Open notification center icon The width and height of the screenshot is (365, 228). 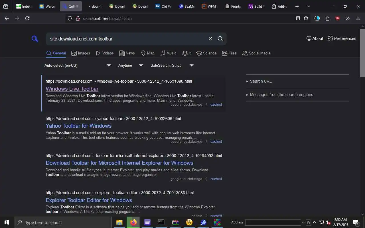click(x=356, y=223)
